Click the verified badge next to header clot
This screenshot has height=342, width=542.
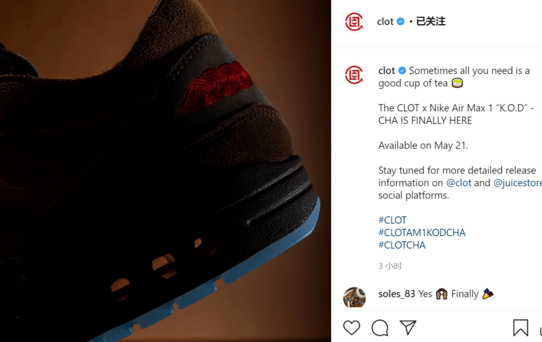pyautogui.click(x=400, y=22)
